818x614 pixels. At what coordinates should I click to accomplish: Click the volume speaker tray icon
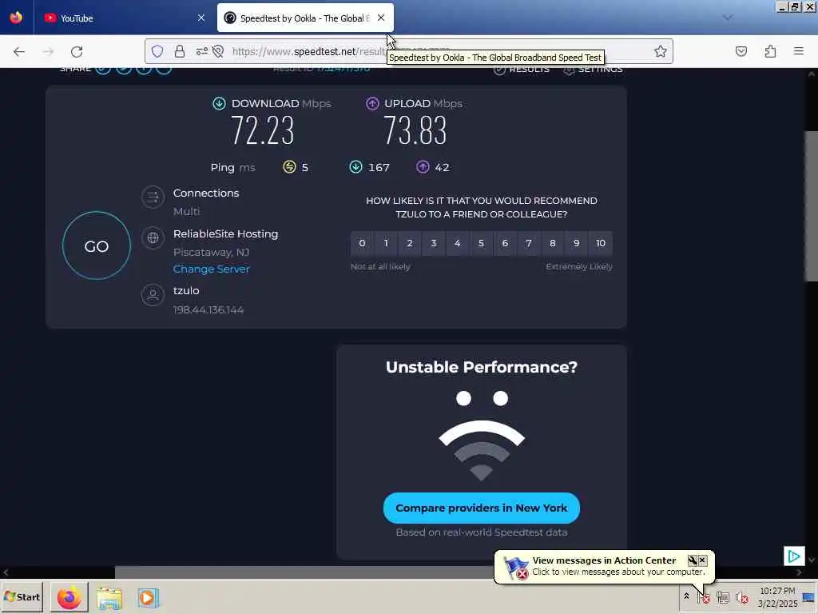[741, 596]
